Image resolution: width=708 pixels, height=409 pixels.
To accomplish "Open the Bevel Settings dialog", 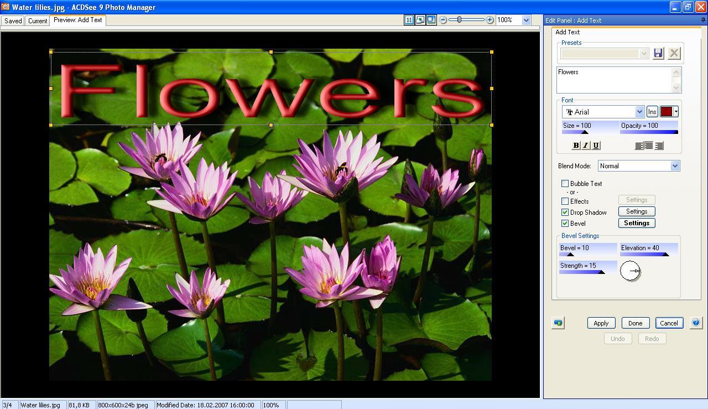I will [636, 222].
